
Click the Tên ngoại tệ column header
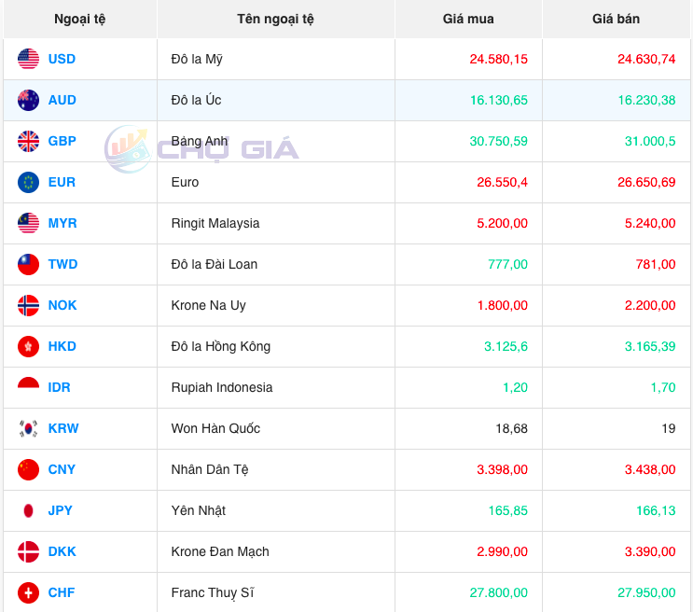point(275,19)
